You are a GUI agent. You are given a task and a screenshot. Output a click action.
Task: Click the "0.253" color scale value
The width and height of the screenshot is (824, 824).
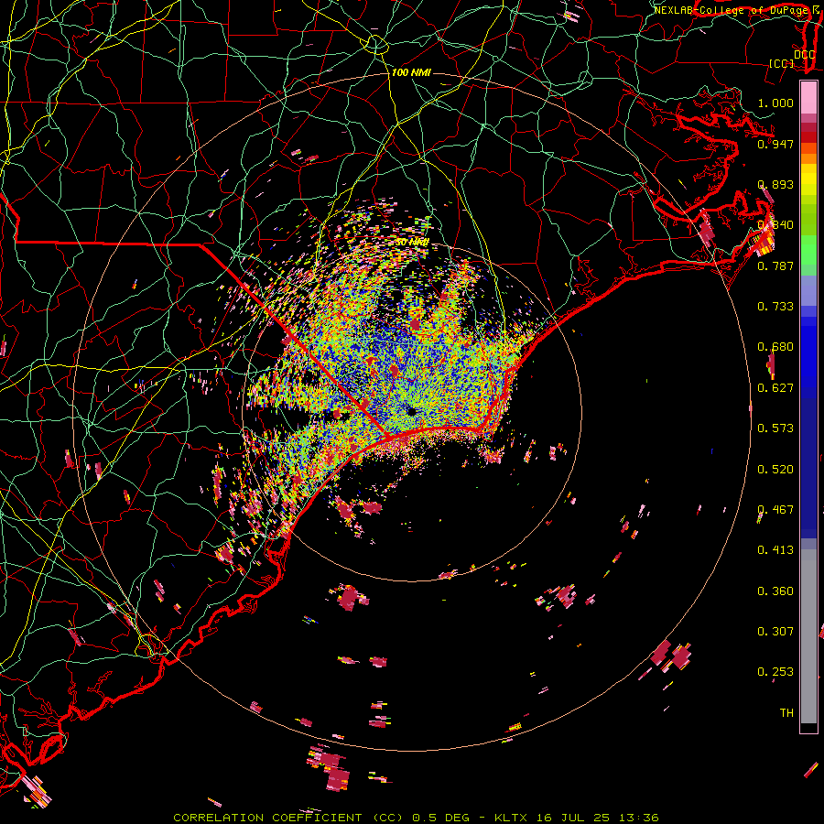tap(775, 672)
